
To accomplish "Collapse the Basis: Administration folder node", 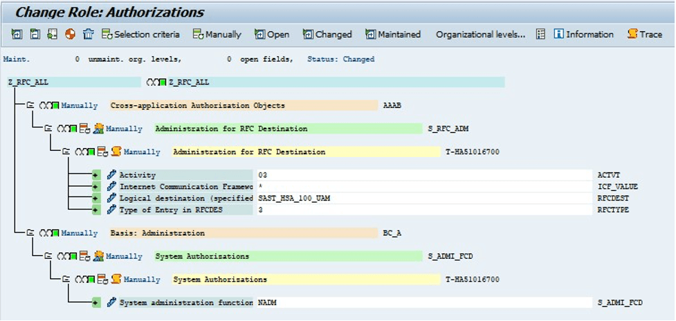I will [x=30, y=233].
